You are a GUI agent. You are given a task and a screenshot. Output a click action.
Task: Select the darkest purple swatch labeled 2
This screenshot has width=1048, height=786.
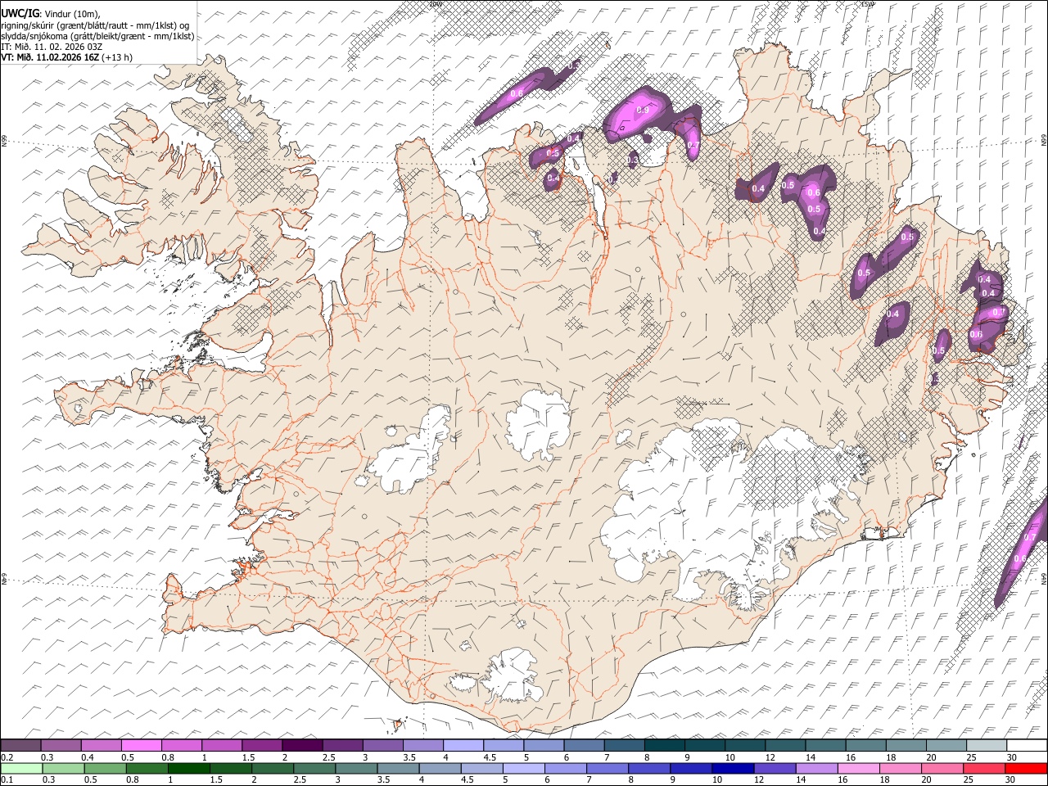(301, 746)
